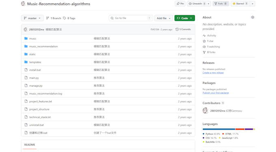Open the project_features.txt file
The height and width of the screenshot is (152, 276).
click(41, 101)
